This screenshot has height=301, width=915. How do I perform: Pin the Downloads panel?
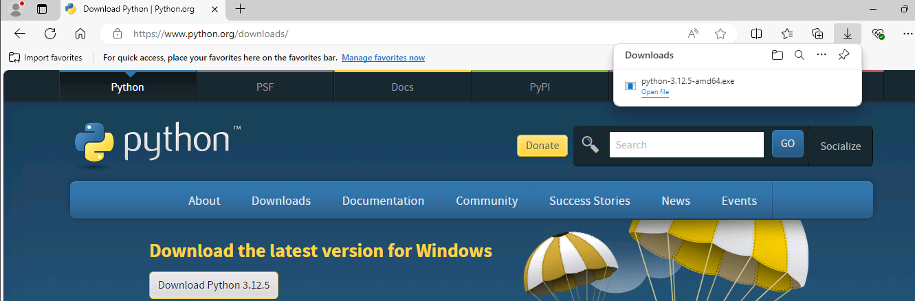point(844,55)
